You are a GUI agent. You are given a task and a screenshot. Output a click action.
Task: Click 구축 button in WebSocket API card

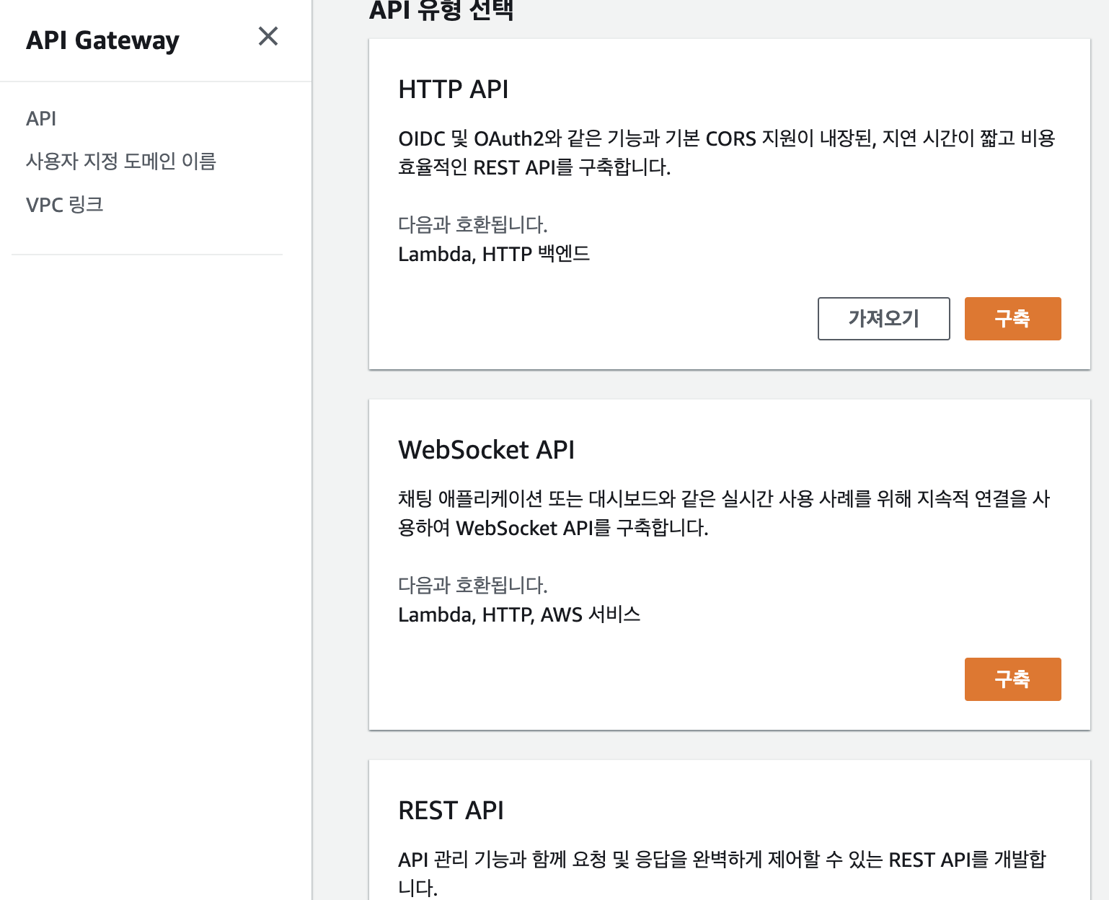click(x=1013, y=679)
